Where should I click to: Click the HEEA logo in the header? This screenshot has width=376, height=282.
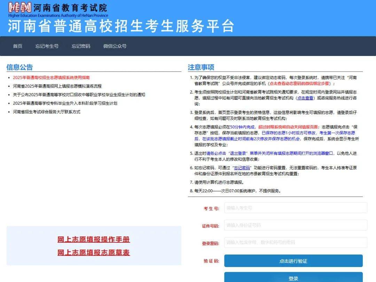[20, 7]
